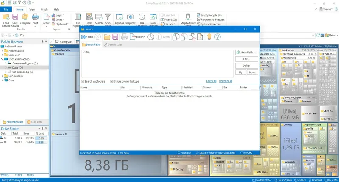Image resolution: width=339 pixels, height=182 pixels.
Task: Click the Down button
Action: click(252, 72)
